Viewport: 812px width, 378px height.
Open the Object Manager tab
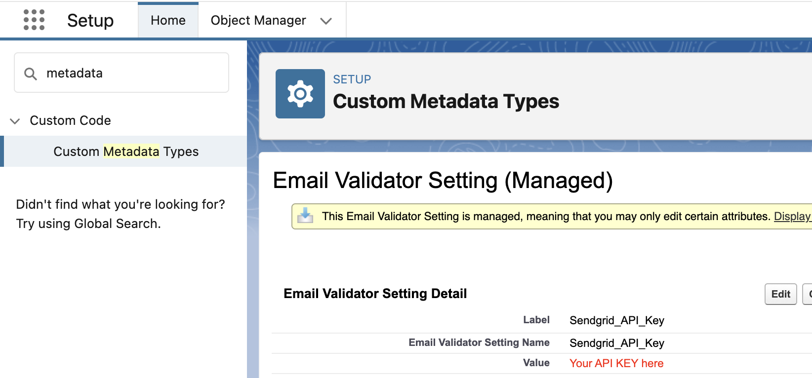point(258,20)
